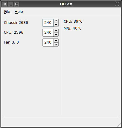This screenshot has width=122, height=128.
Task: Open the File menu
Action: tap(7, 12)
